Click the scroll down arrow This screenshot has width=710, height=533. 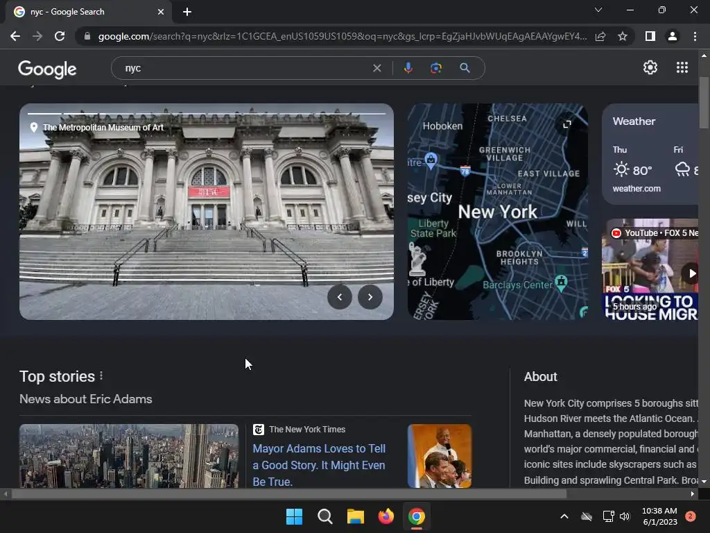point(704,482)
